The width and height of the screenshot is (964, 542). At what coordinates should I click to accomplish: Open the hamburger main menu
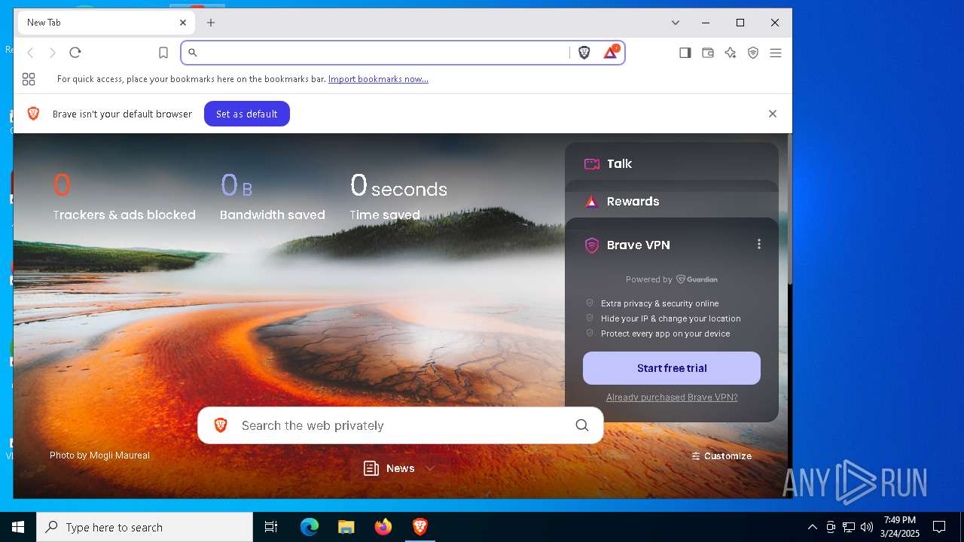(x=775, y=53)
